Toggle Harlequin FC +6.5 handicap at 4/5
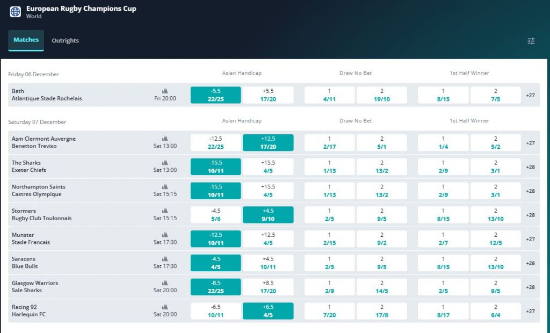Screen dimensions: 550x333 tap(268, 311)
